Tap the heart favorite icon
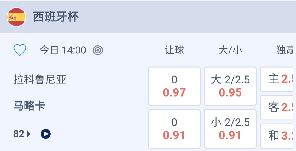The width and height of the screenshot is (296, 151). 20,50
